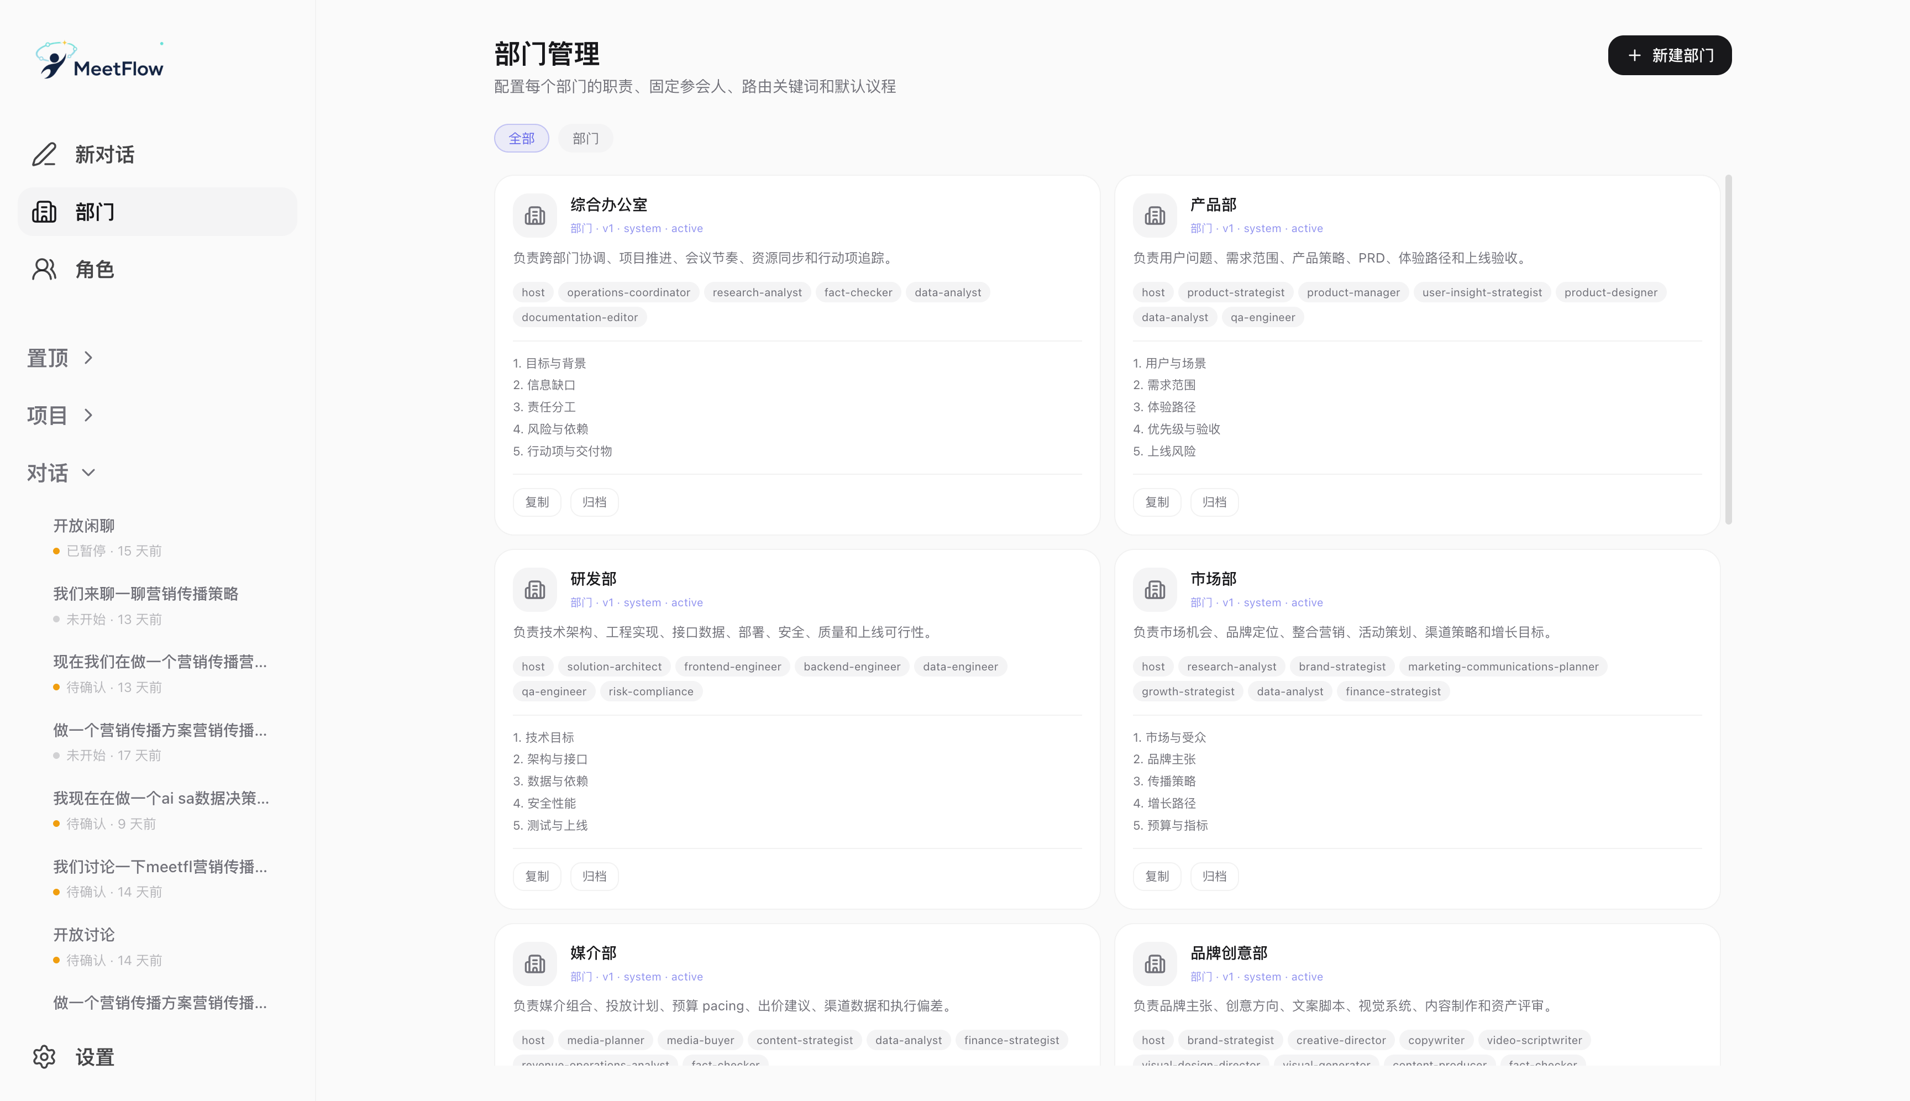Click the product-designer tag in 产品部

coord(1610,292)
